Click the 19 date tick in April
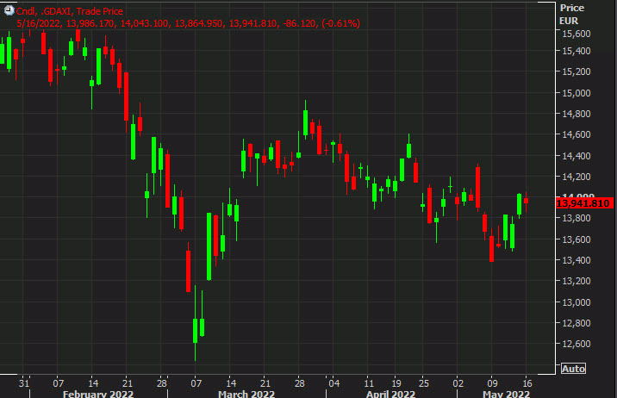This screenshot has height=398, width=617. click(x=396, y=383)
